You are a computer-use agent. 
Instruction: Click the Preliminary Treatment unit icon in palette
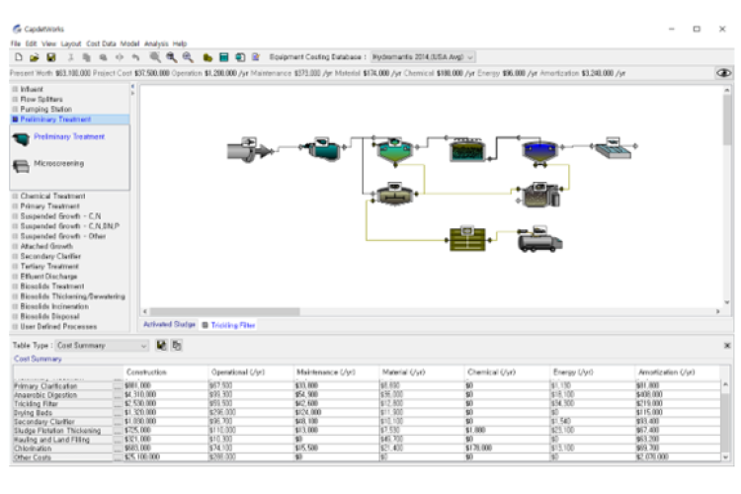pyautogui.click(x=21, y=139)
